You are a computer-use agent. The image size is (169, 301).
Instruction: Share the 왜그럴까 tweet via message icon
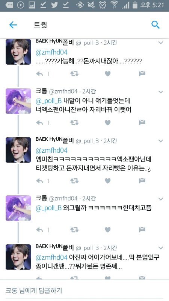pos(142,229)
